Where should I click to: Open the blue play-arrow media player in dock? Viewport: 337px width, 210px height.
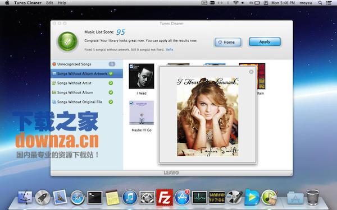click(x=252, y=197)
